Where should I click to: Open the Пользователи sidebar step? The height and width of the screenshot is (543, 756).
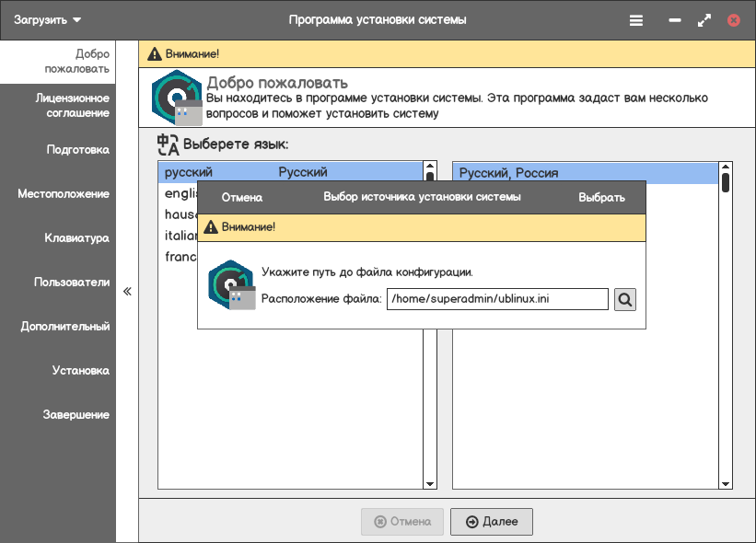[72, 283]
